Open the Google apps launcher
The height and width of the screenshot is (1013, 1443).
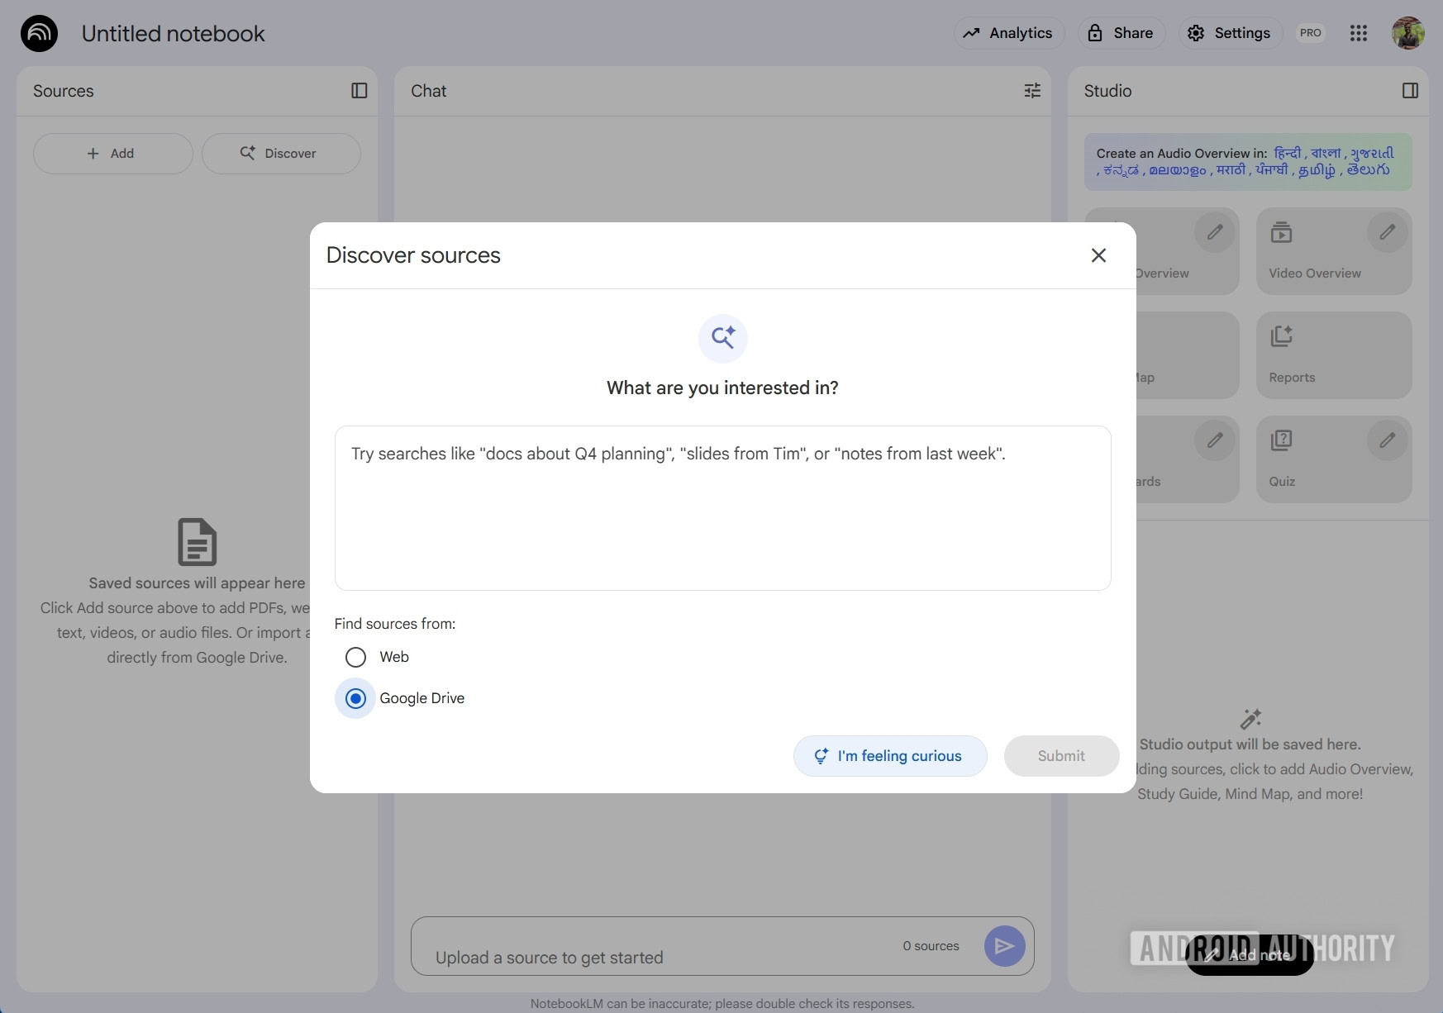tap(1358, 33)
